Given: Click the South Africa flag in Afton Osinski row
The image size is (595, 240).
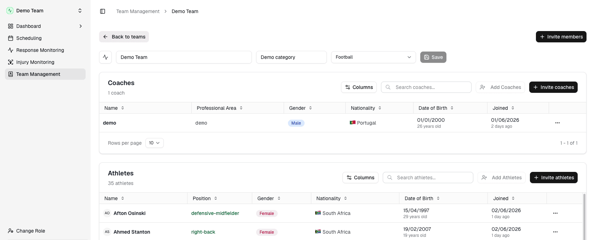Looking at the screenshot, I should click(318, 213).
